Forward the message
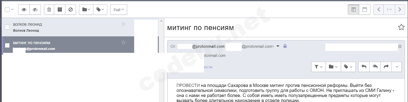Image resolution: width=408 pixels, height=102 pixels. pyautogui.click(x=386, y=67)
